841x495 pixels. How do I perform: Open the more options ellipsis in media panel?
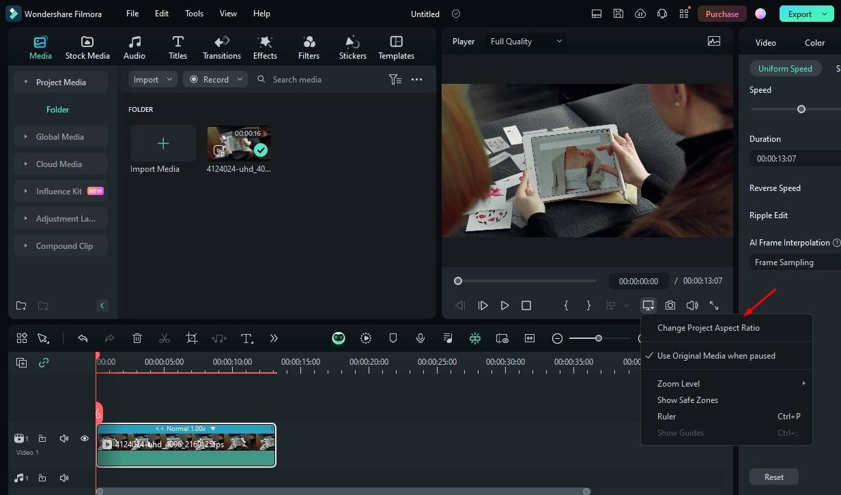click(x=416, y=80)
